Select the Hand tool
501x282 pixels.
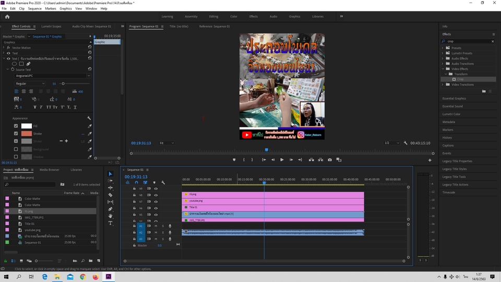tap(110, 216)
